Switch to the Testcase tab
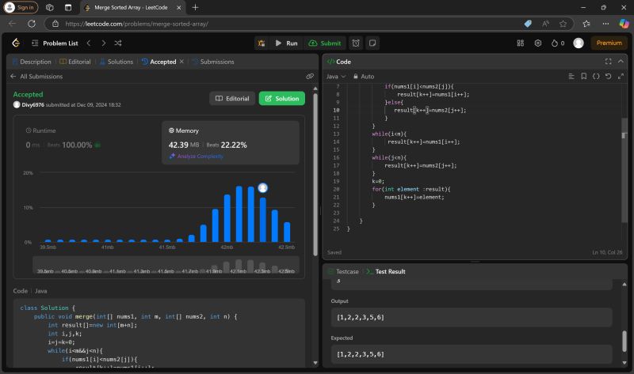Screen dimensions: 634x374 343,271
